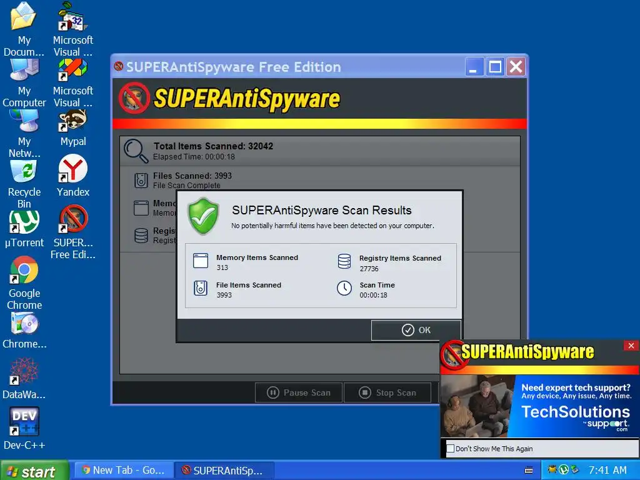This screenshot has width=640, height=480.
Task: Click the Registry Items Scanned database icon
Action: [x=344, y=261]
